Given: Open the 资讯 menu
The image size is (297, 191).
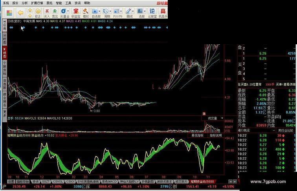Looking at the screenshot, I should (x=78, y=3).
